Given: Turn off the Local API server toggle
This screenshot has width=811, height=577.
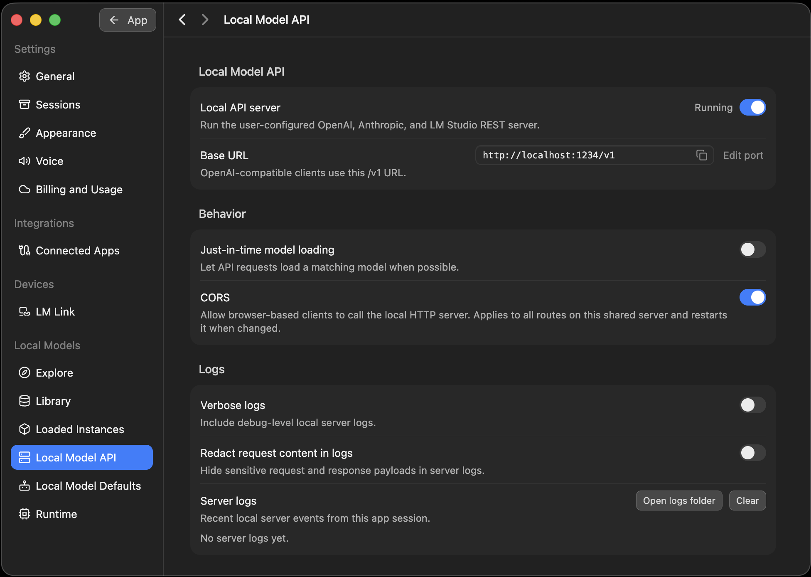Looking at the screenshot, I should pyautogui.click(x=752, y=107).
